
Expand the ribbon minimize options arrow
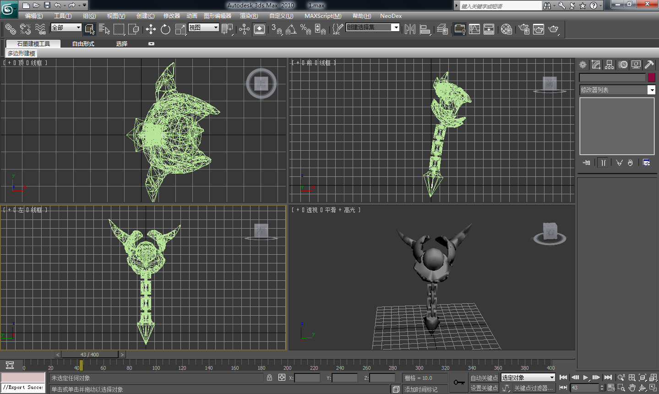point(151,44)
